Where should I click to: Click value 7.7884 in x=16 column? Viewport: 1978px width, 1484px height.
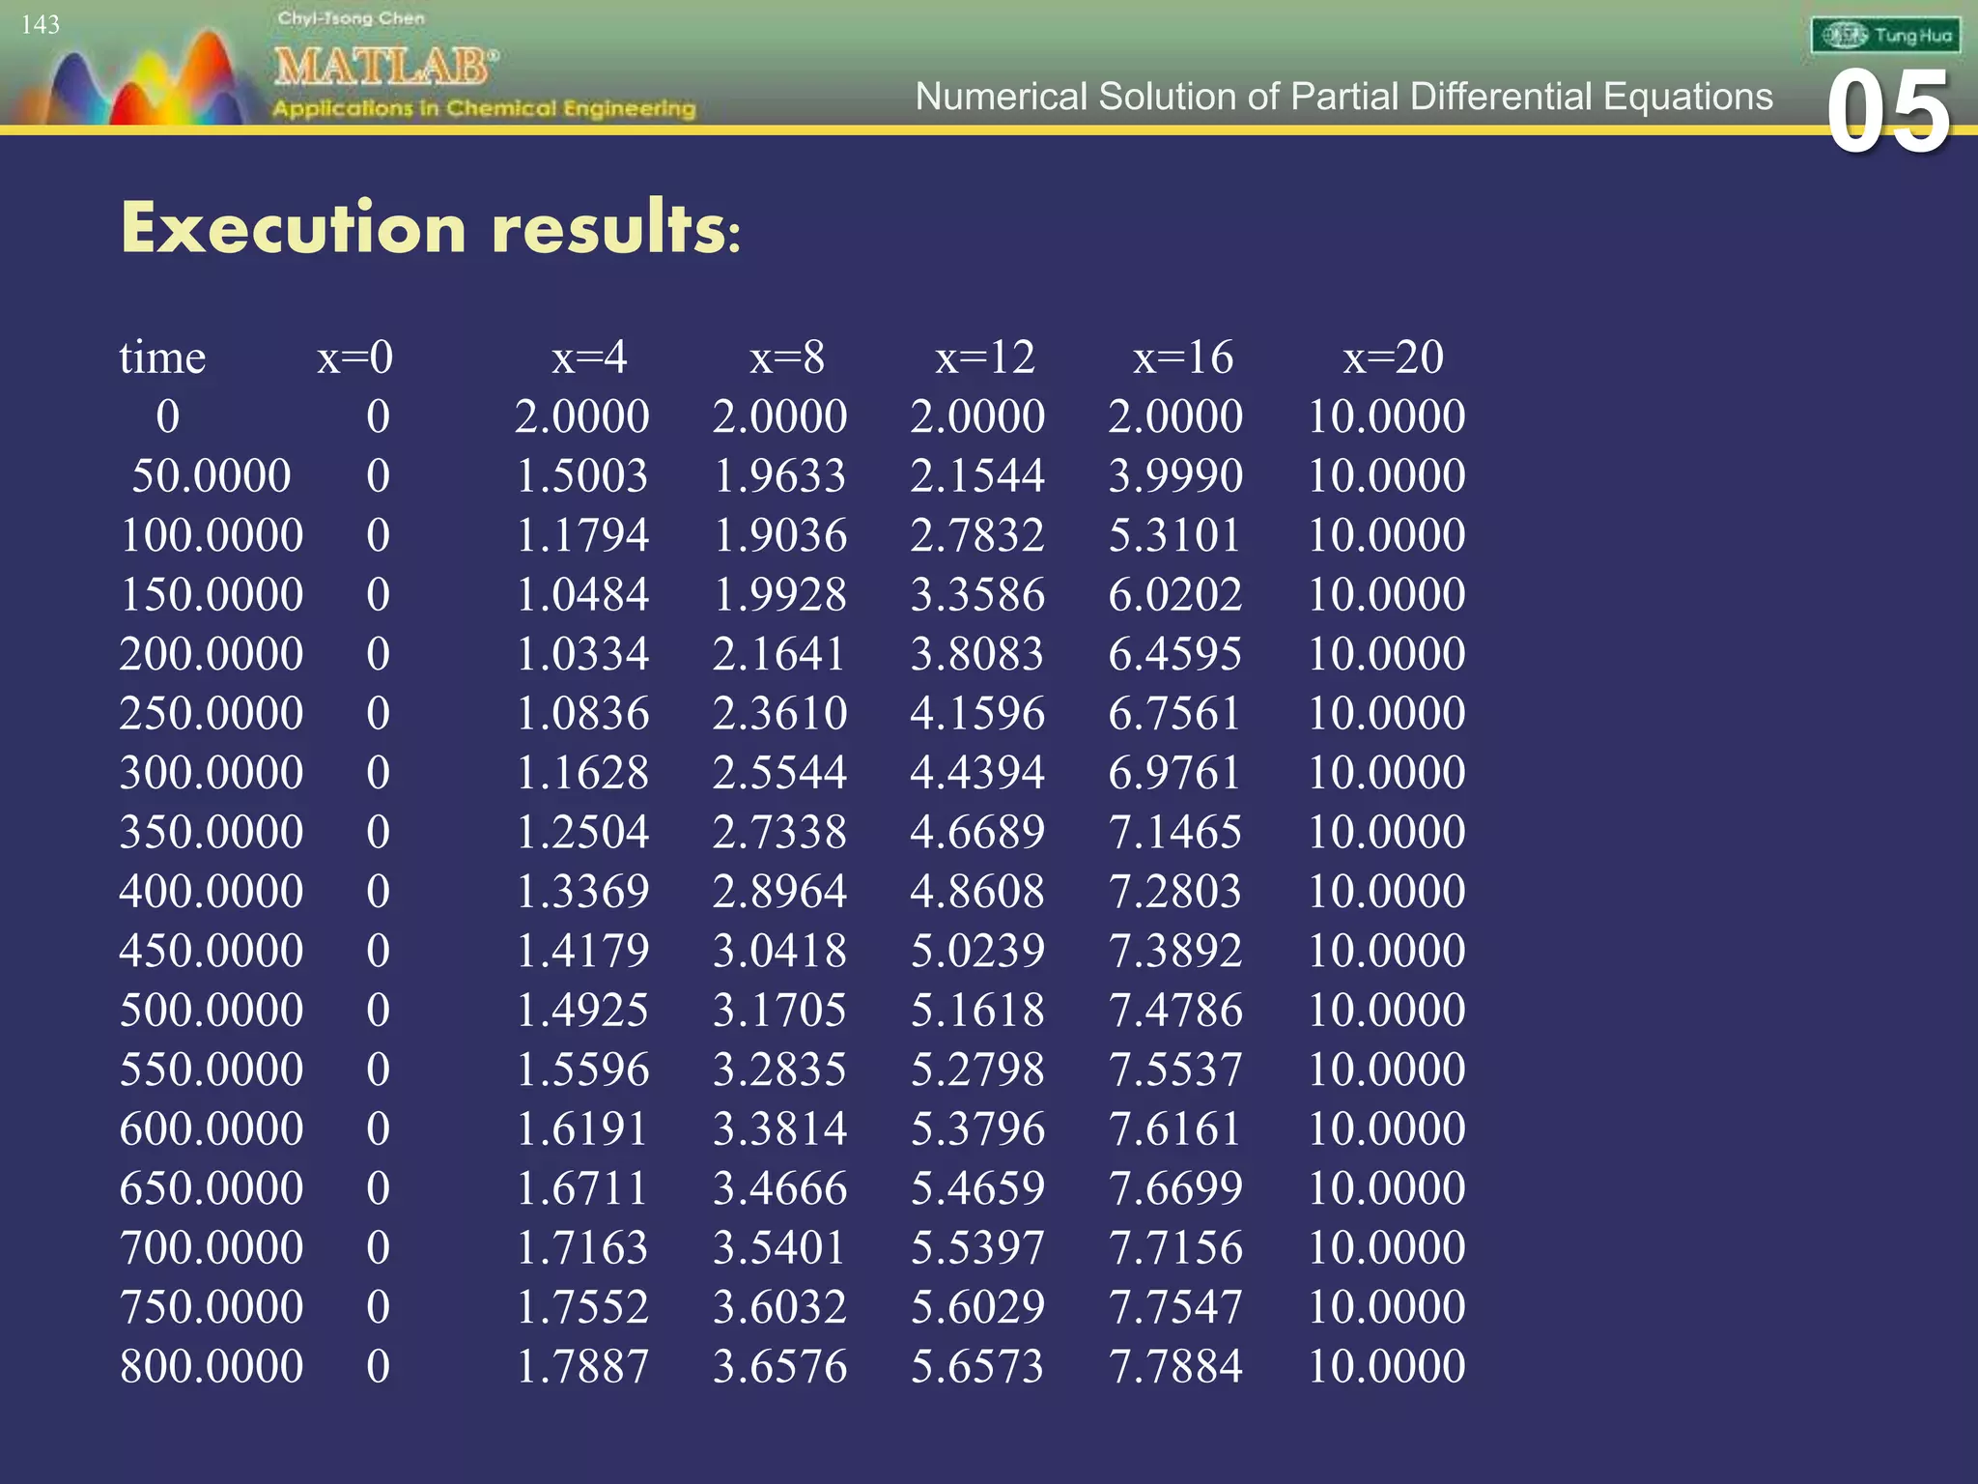[x=1175, y=1366]
